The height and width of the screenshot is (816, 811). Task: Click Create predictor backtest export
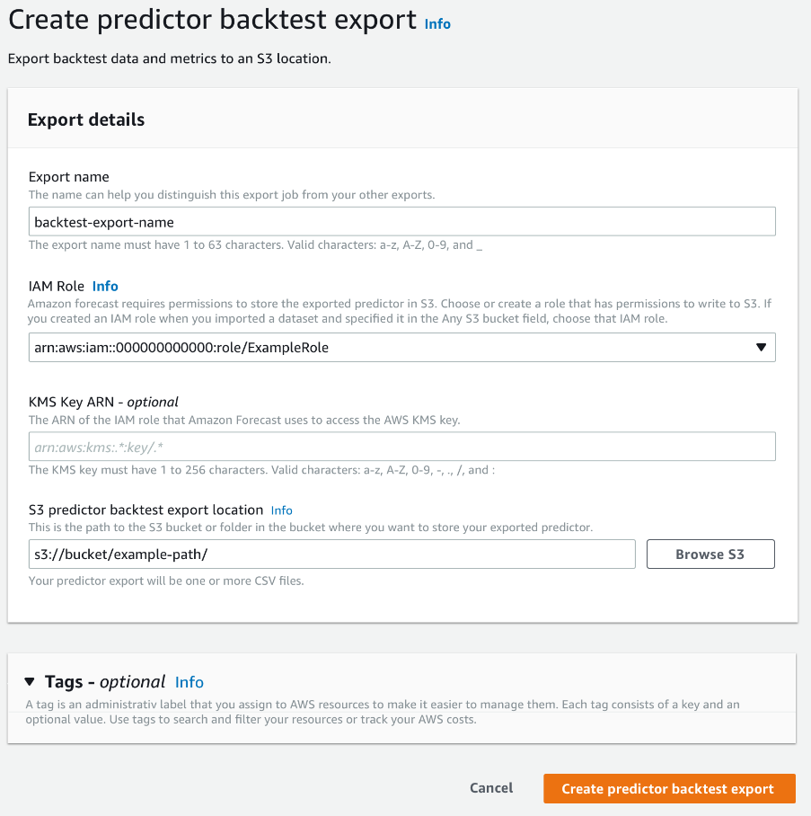pos(669,788)
